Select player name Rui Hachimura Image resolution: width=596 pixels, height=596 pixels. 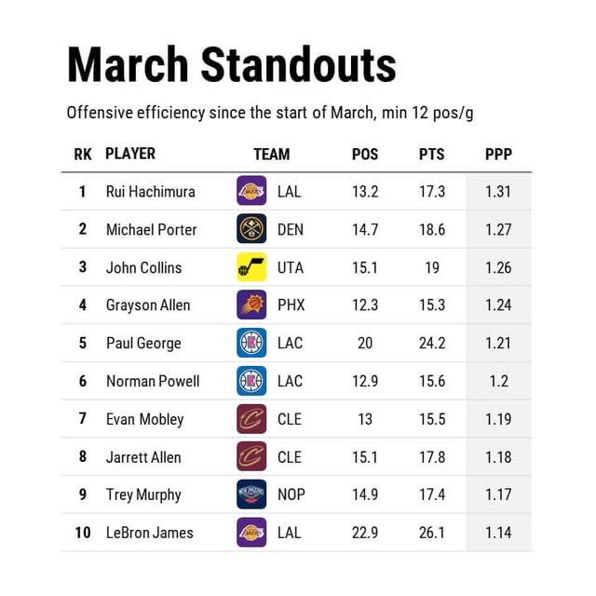pyautogui.click(x=150, y=192)
